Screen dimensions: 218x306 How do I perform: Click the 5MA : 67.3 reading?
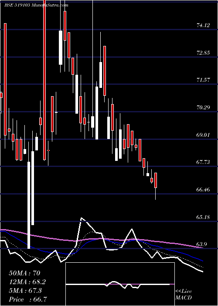[25, 291]
